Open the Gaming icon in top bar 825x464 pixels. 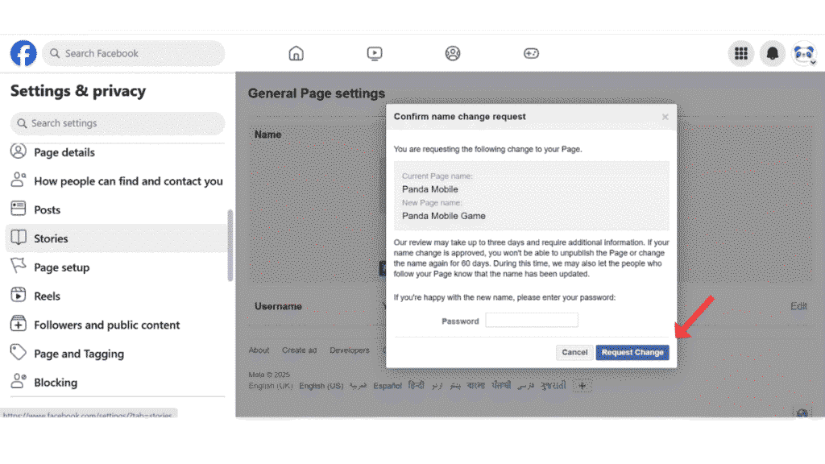[531, 53]
